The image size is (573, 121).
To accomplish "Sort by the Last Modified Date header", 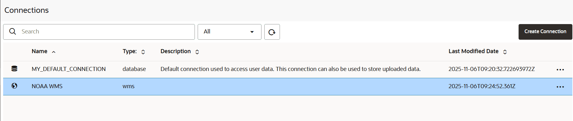I will [x=474, y=51].
